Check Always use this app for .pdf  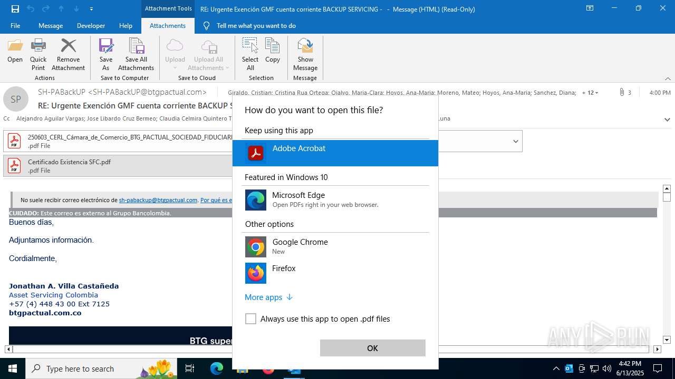click(251, 319)
